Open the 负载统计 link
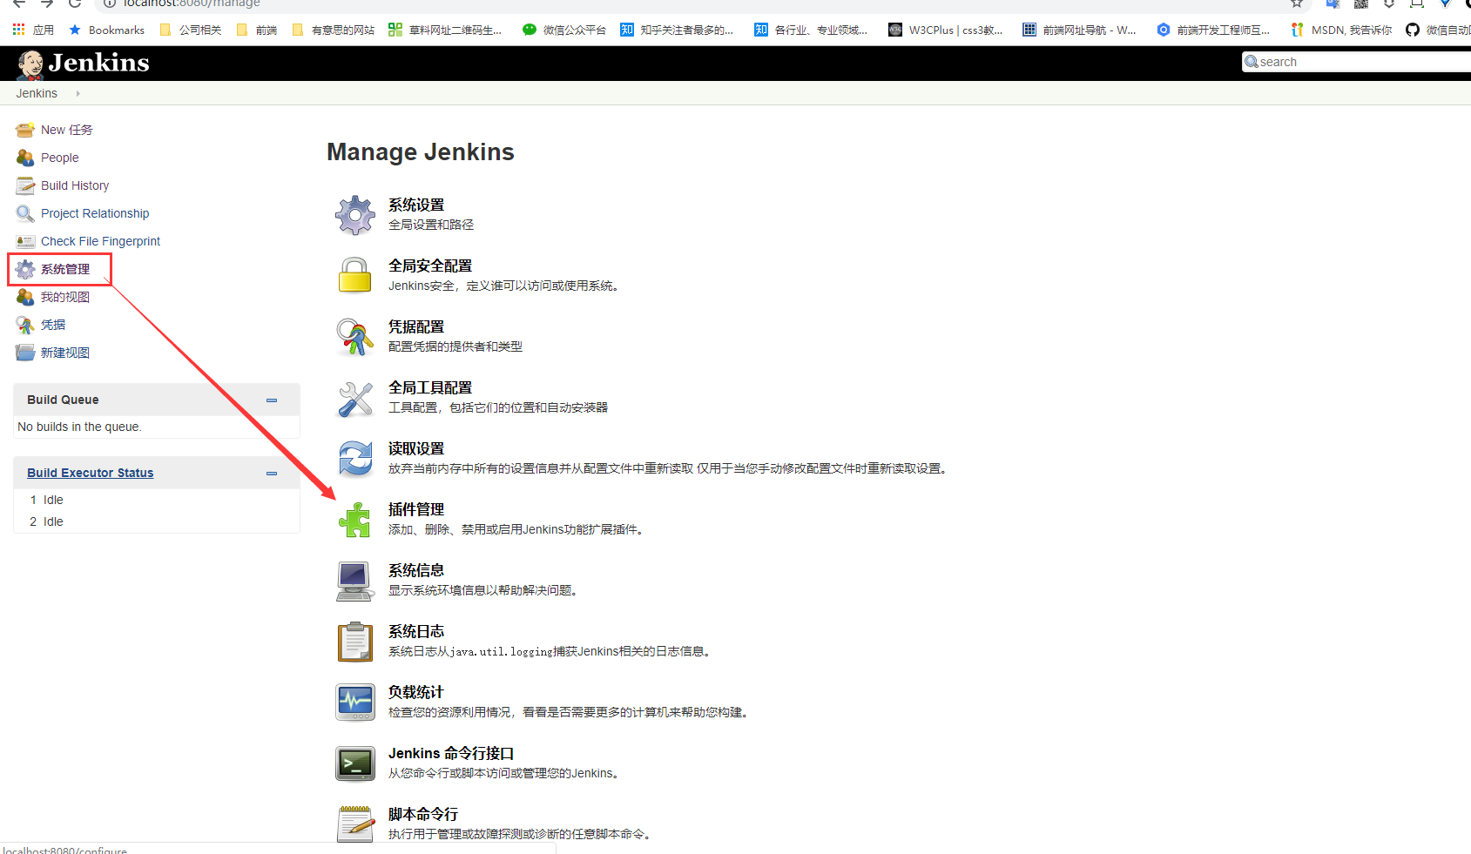The image size is (1471, 854). [416, 692]
